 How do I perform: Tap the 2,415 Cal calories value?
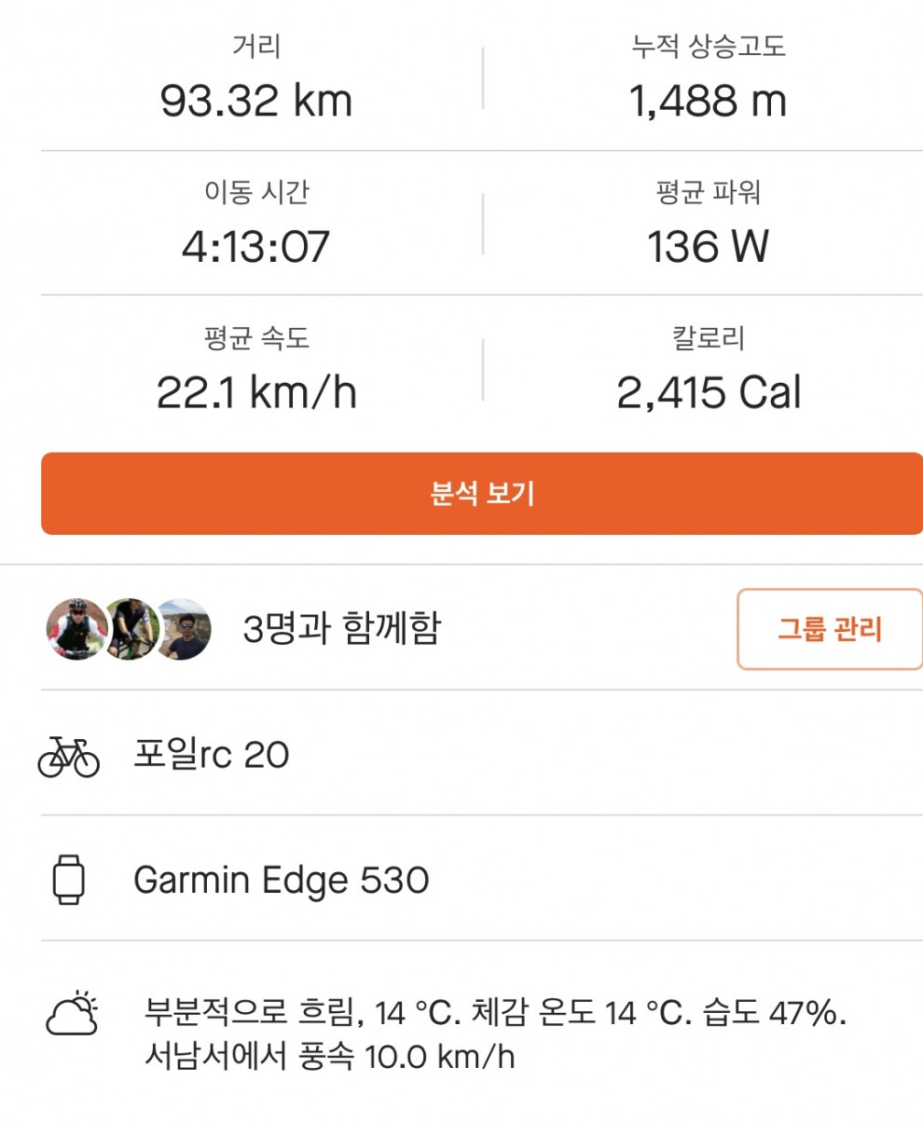click(x=709, y=393)
